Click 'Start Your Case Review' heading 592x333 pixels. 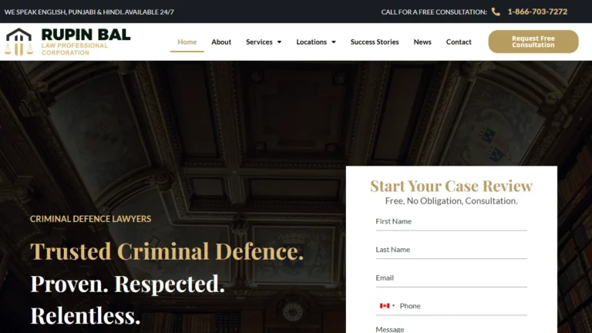pyautogui.click(x=451, y=186)
